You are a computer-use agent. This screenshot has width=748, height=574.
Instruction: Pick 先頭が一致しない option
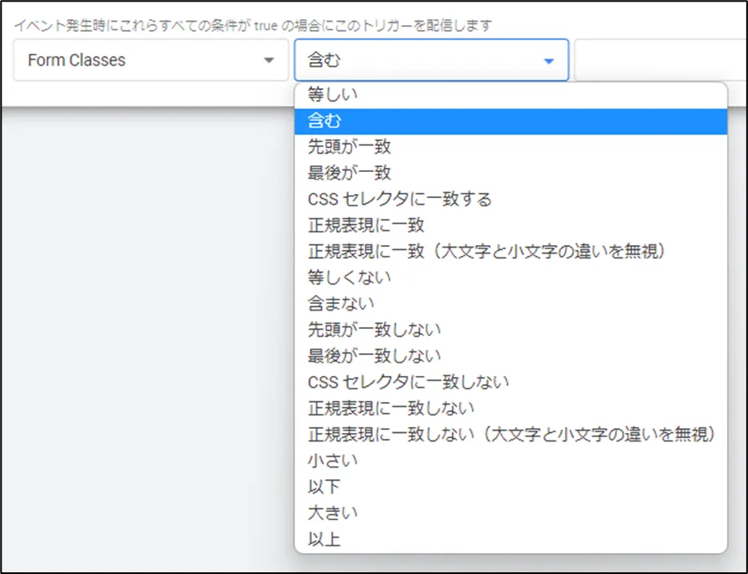374,329
